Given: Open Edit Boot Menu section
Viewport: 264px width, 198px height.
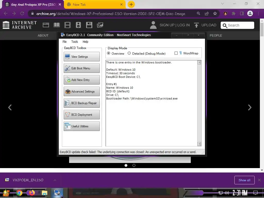Looking at the screenshot, I should [x=82, y=68].
